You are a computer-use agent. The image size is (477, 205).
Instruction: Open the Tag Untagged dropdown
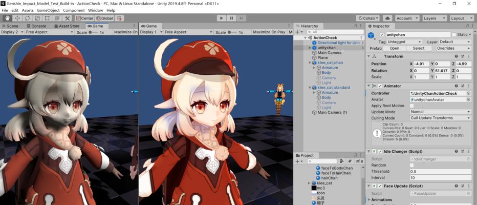[405, 42]
